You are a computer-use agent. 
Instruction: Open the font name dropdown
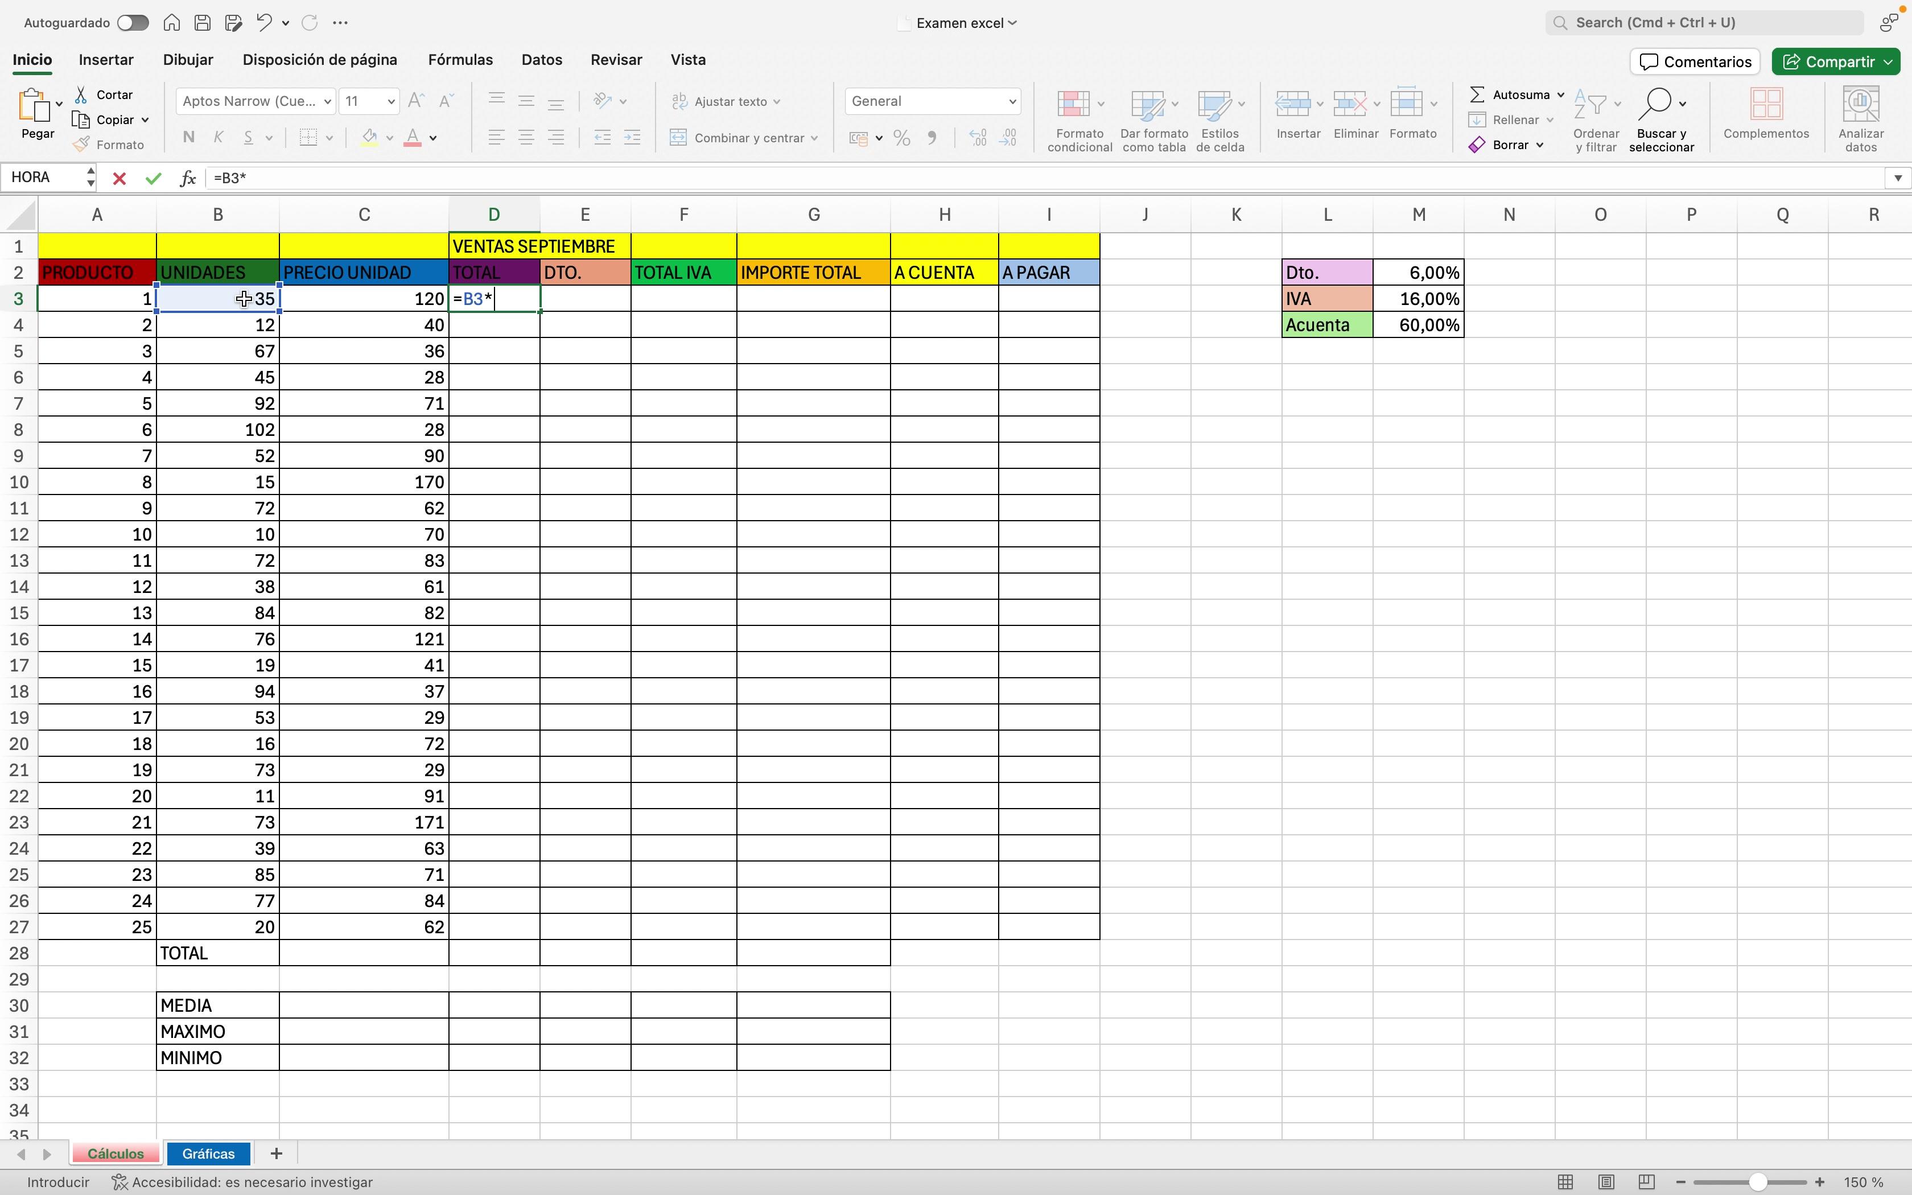pyautogui.click(x=327, y=101)
